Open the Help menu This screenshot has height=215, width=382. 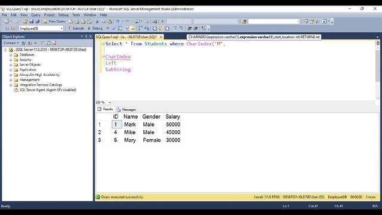click(x=103, y=15)
